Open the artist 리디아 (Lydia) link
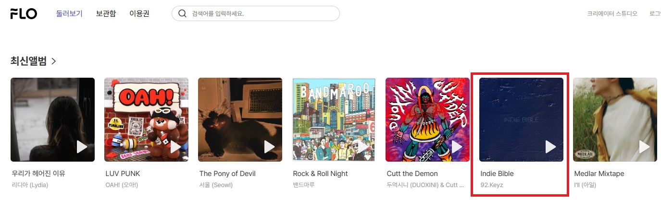Image resolution: width=661 pixels, height=200 pixels. coord(30,185)
